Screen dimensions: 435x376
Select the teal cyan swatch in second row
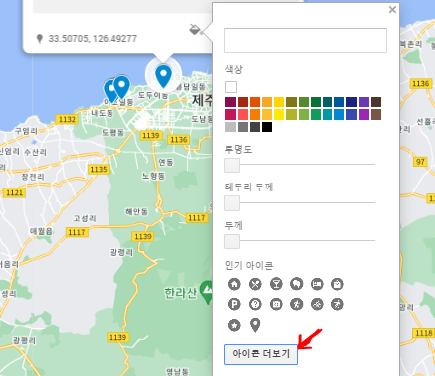(x=327, y=114)
